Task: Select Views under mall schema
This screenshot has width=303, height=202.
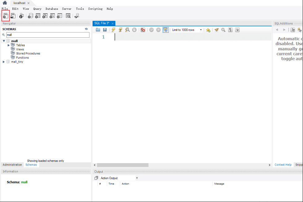Action: point(20,49)
